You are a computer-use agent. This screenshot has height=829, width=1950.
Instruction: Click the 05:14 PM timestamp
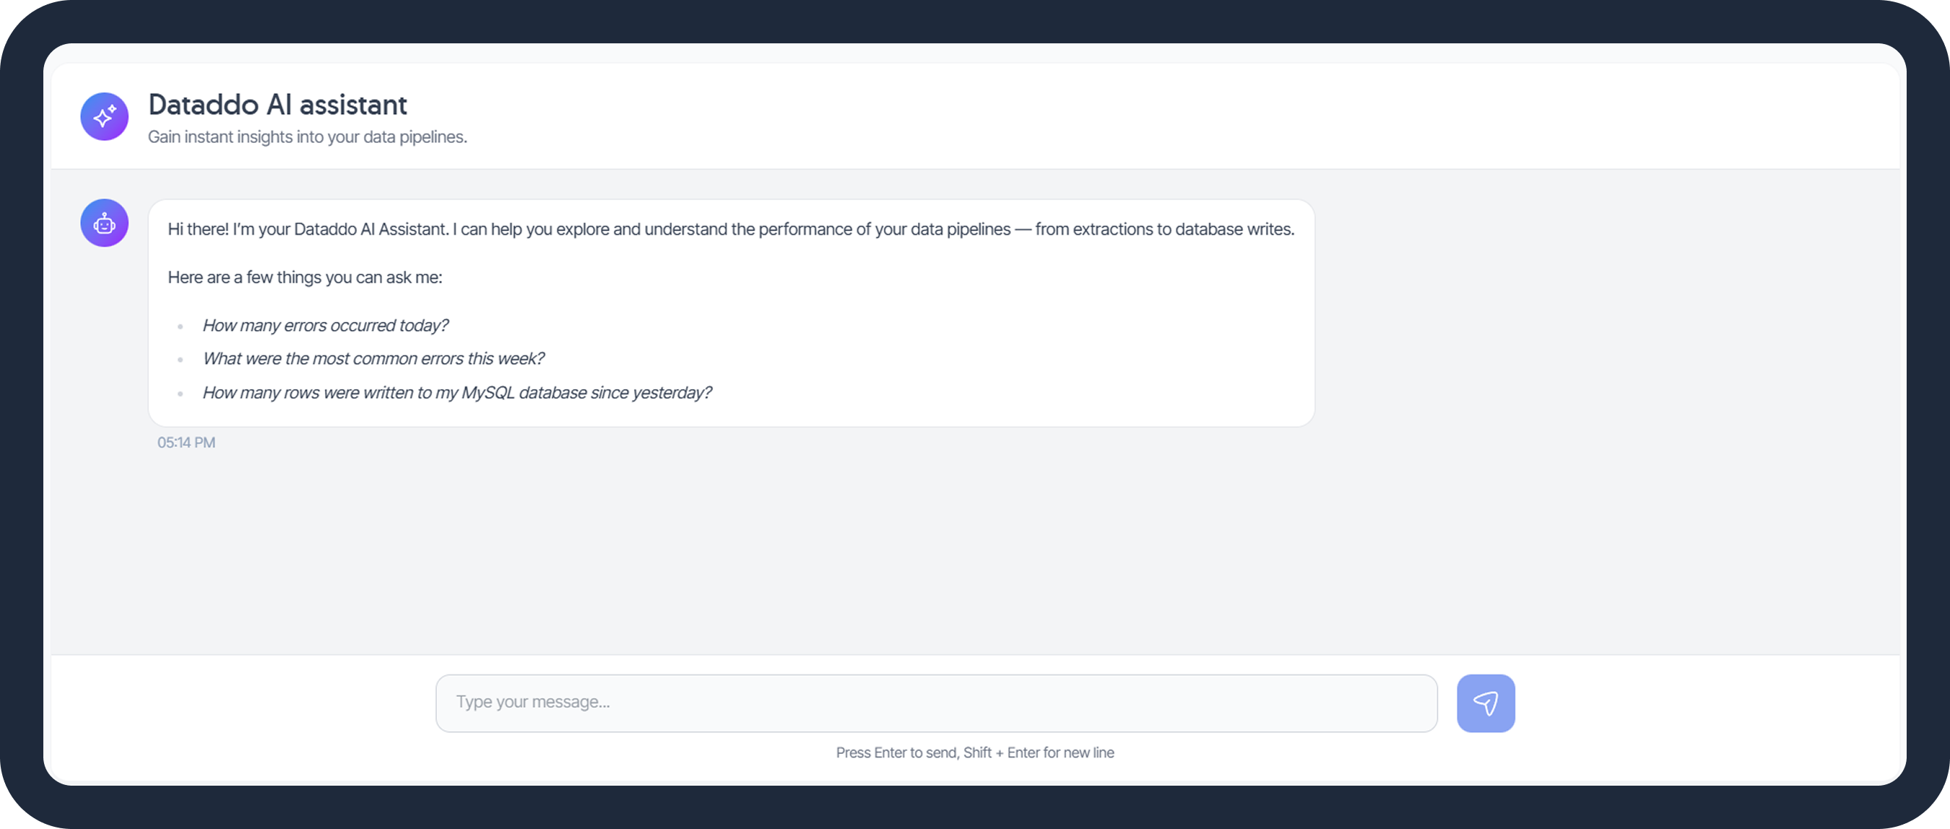pos(186,442)
